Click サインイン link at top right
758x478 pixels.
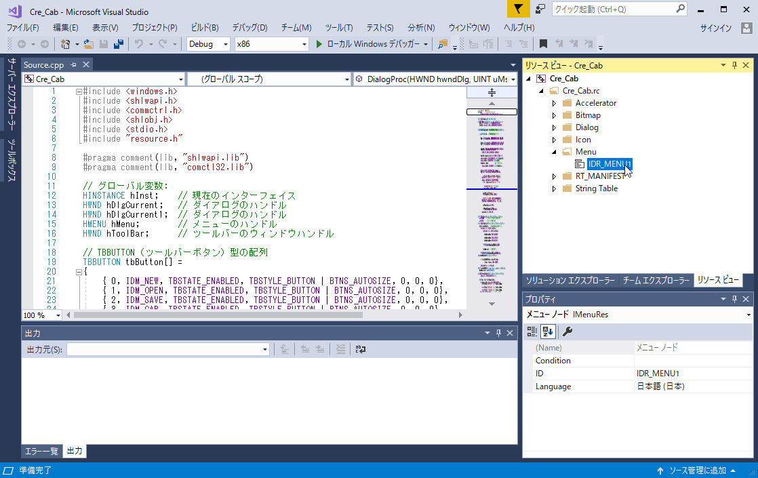[x=715, y=28]
